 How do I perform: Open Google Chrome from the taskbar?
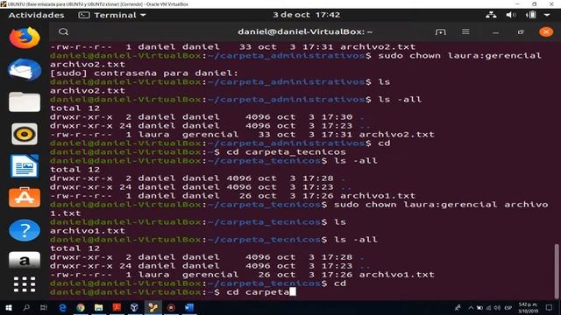tap(81, 307)
